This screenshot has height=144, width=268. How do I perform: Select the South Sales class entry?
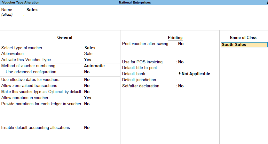[244, 44]
